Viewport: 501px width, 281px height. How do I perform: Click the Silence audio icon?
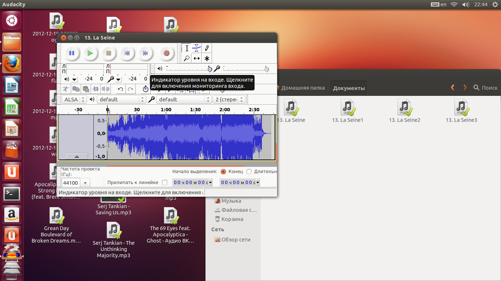tap(106, 89)
